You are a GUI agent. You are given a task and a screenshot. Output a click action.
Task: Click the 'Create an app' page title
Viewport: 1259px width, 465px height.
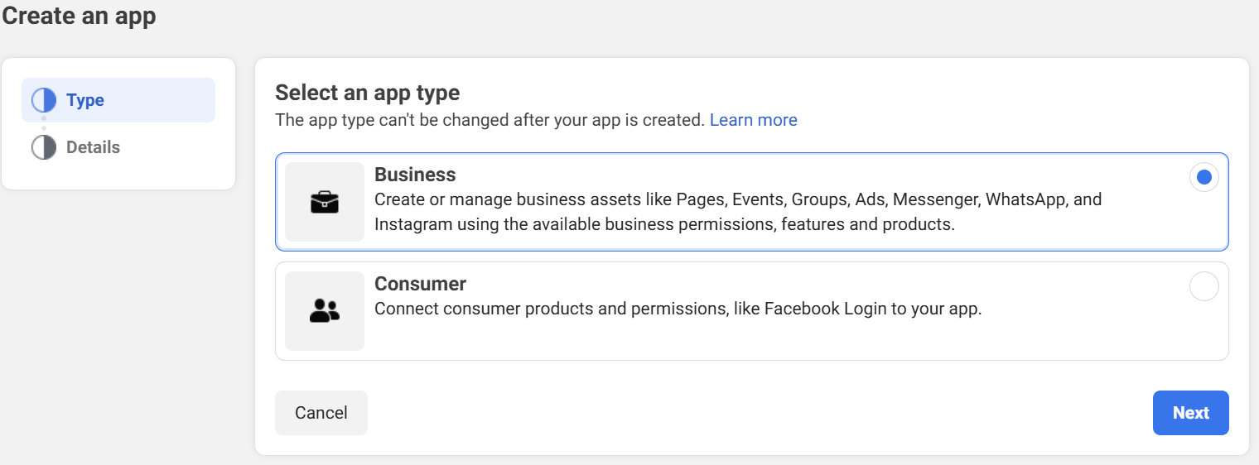(x=79, y=16)
